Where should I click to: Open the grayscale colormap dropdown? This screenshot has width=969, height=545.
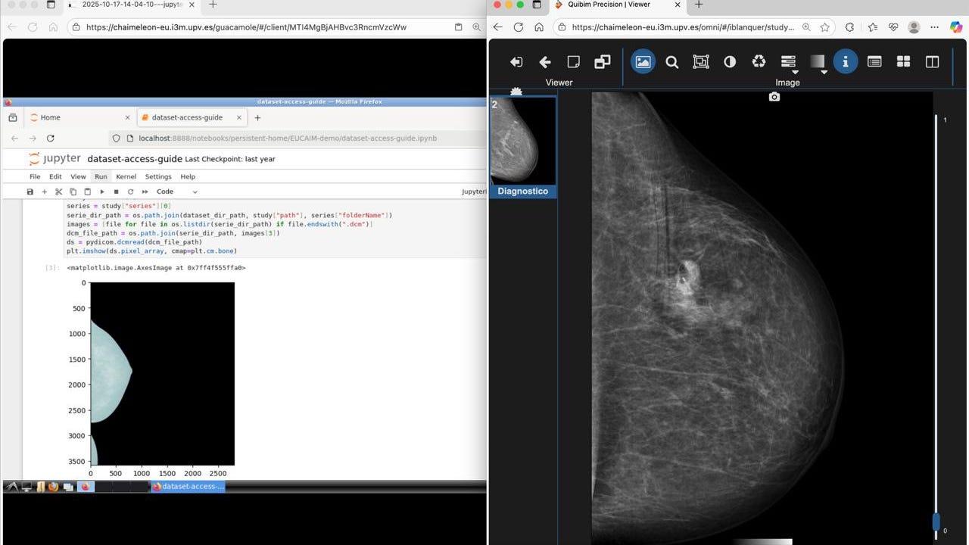click(x=818, y=62)
